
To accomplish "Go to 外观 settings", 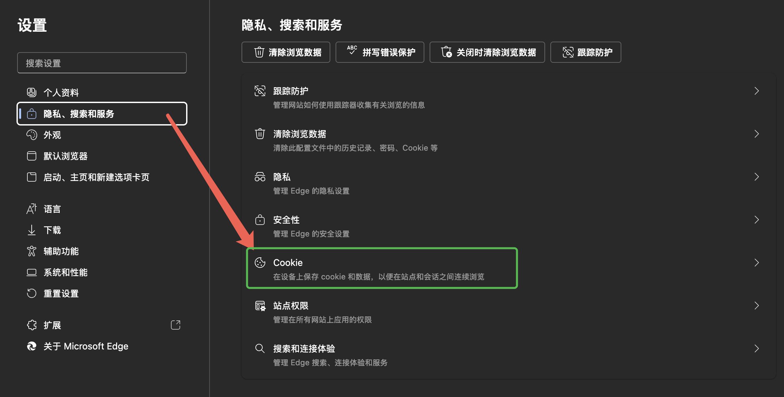I will tap(102, 135).
